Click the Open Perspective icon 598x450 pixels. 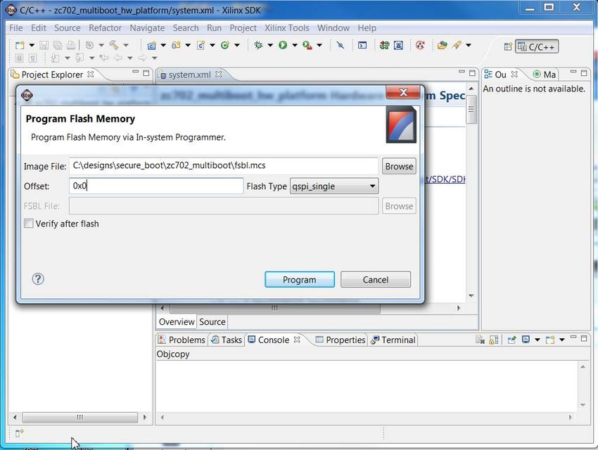tap(508, 47)
